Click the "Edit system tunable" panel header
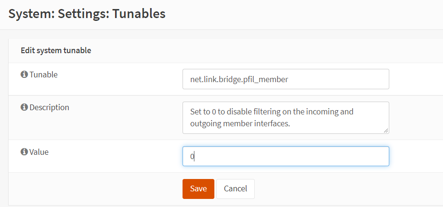Image resolution: width=443 pixels, height=207 pixels. [x=56, y=50]
